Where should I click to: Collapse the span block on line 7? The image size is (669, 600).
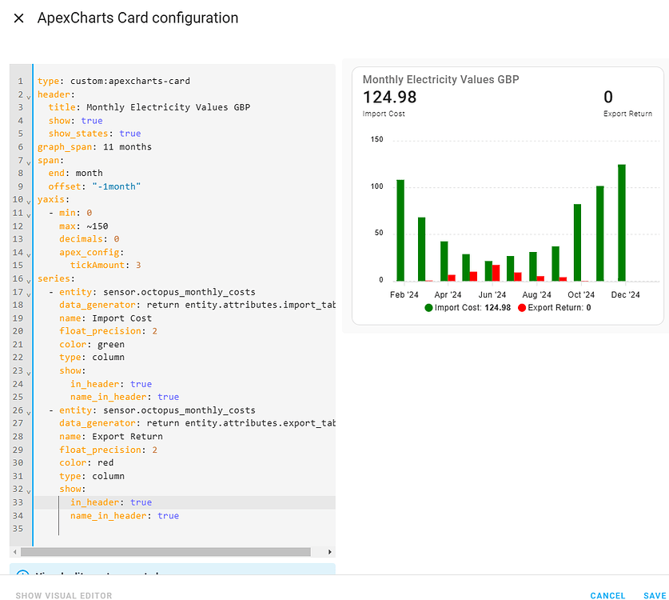click(x=26, y=160)
